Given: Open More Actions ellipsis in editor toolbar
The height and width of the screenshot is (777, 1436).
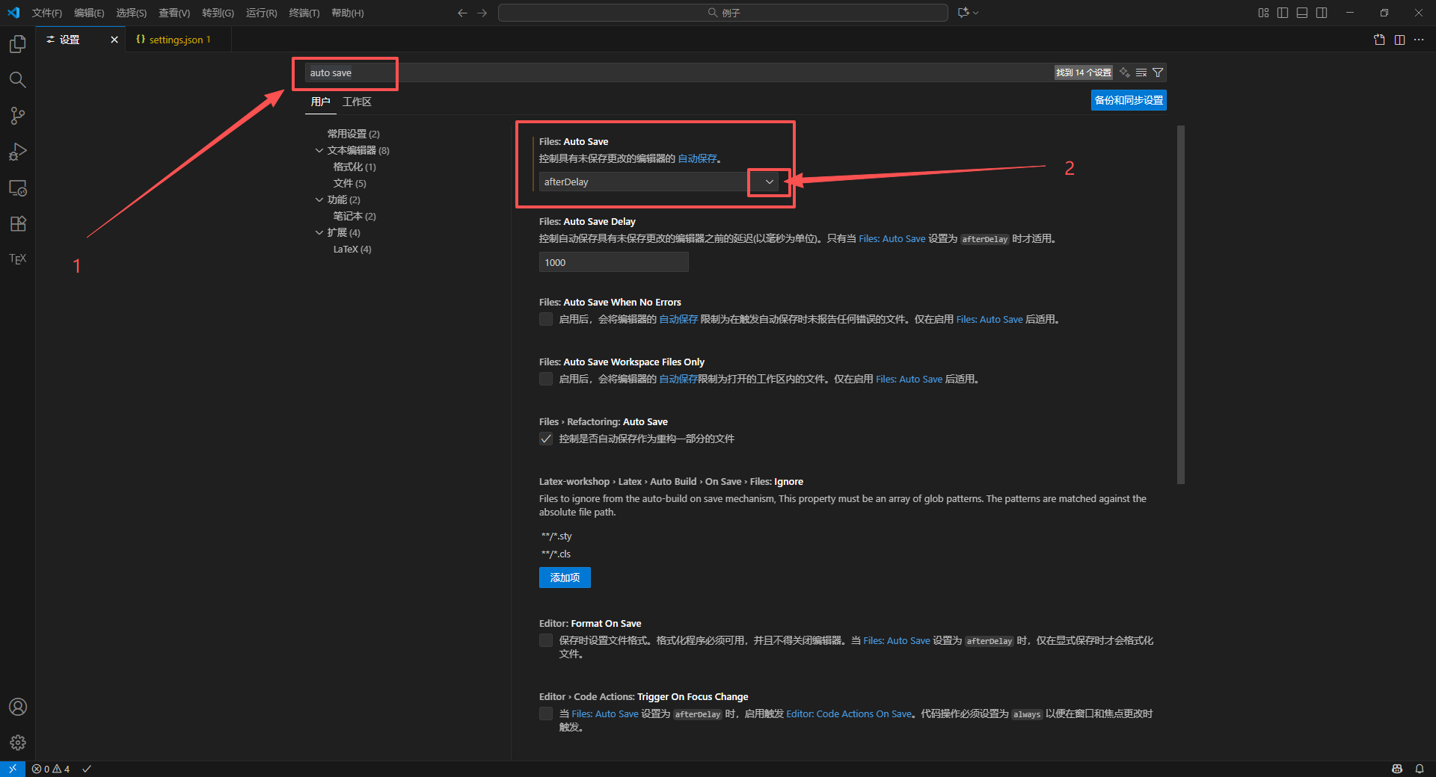Looking at the screenshot, I should pos(1419,40).
